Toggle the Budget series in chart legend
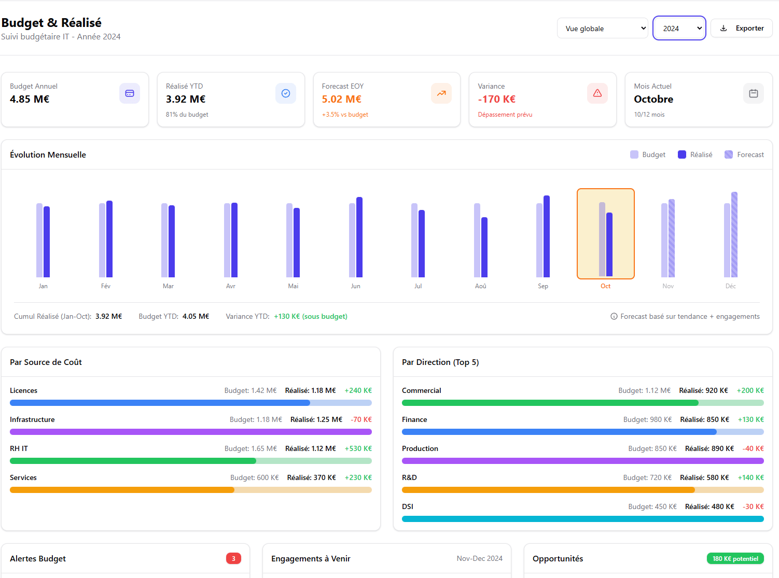The image size is (779, 578). [648, 154]
